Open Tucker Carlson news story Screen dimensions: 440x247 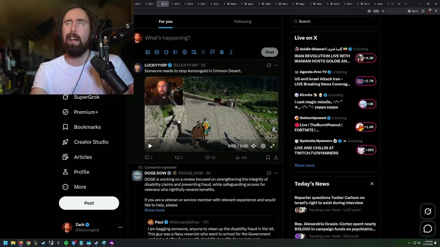(335, 204)
